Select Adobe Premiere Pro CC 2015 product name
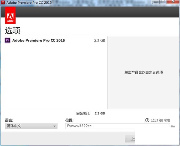 click(38, 41)
